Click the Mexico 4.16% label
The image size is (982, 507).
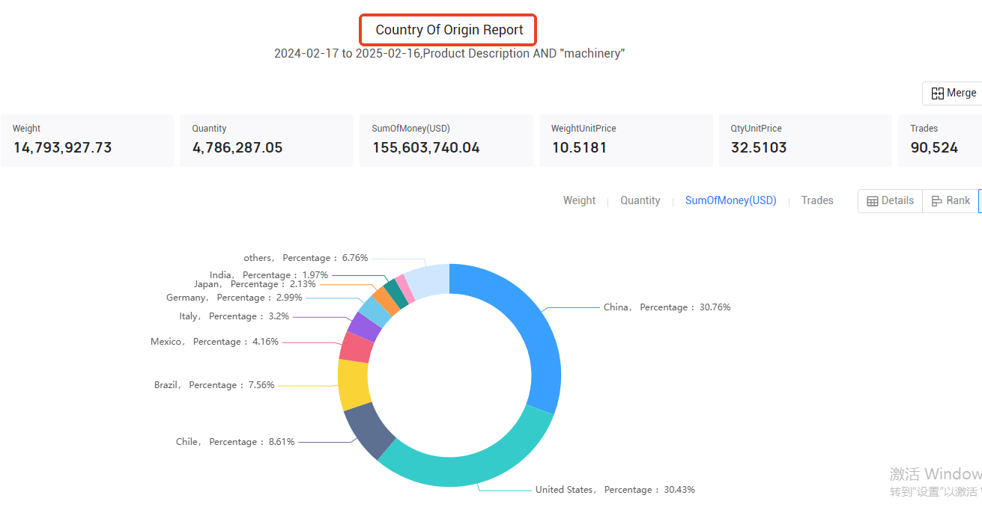click(214, 342)
